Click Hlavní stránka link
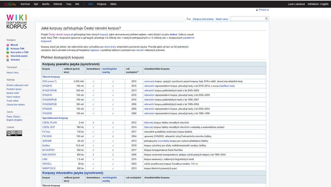The width and height of the screenshot is (331, 187). point(13,97)
